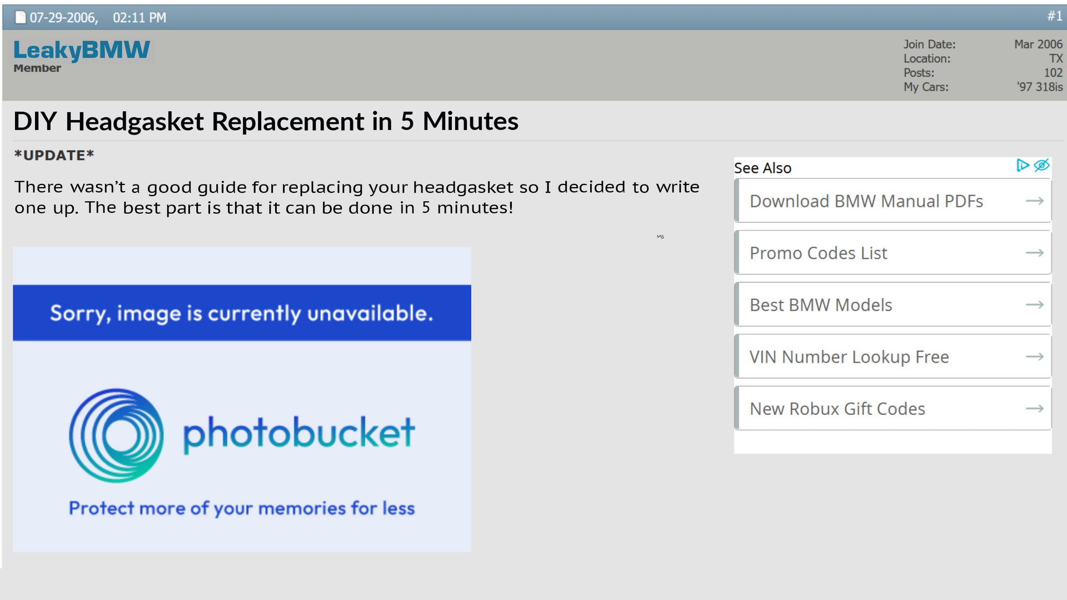Open the post document icon beside the date

[21, 18]
